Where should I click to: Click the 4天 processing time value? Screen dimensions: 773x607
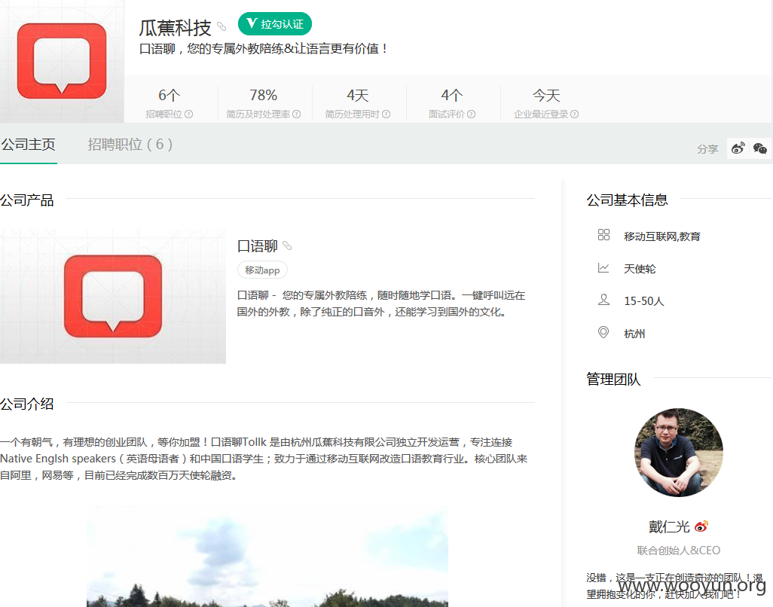[357, 95]
